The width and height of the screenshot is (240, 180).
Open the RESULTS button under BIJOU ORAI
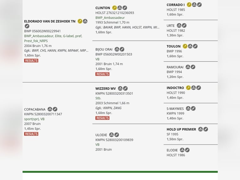102,74
